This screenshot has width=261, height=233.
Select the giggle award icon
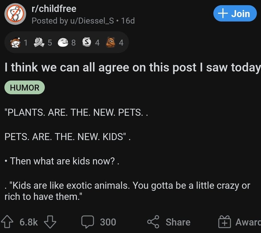tap(16, 42)
